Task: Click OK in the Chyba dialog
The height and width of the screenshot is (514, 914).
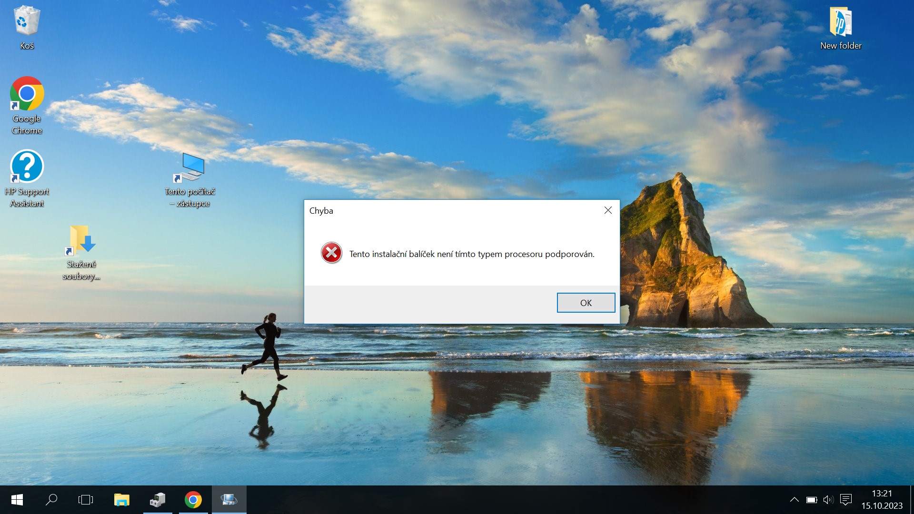Action: pyautogui.click(x=586, y=303)
